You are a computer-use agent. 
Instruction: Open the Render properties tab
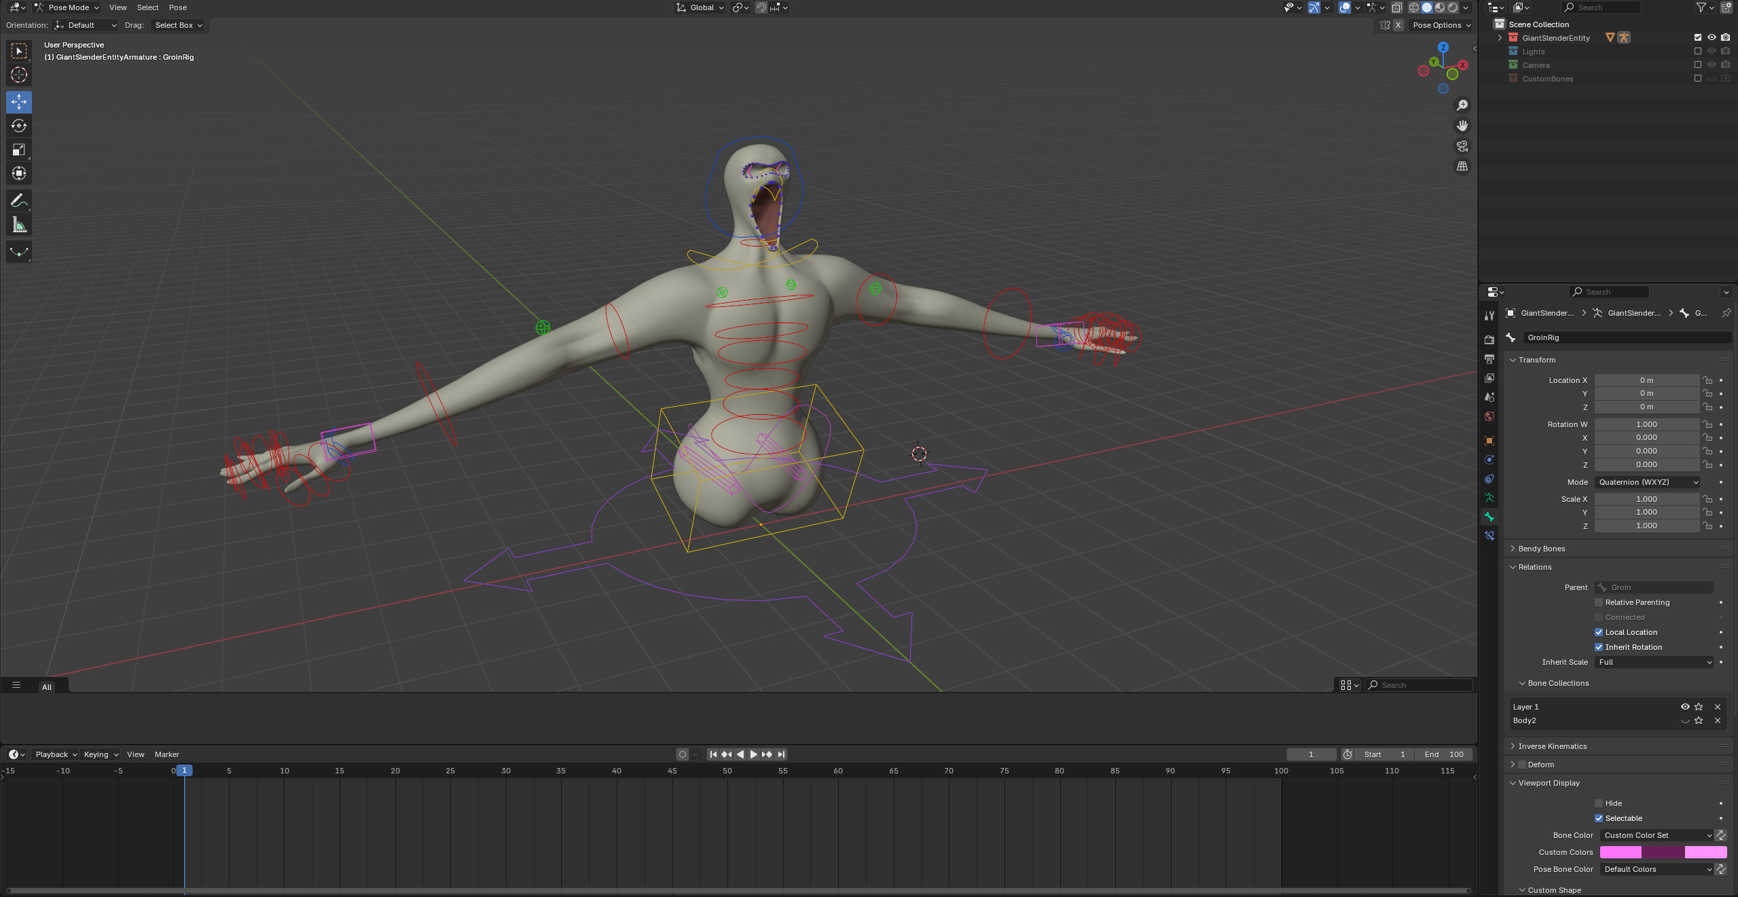pyautogui.click(x=1489, y=340)
